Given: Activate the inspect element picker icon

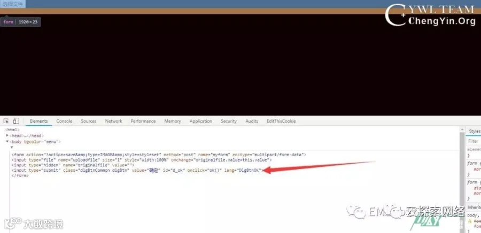Looking at the screenshot, I should [x=6, y=121].
